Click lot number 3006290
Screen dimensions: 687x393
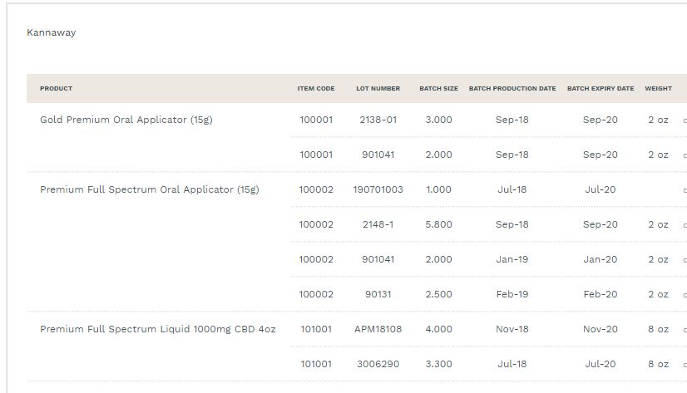click(378, 364)
